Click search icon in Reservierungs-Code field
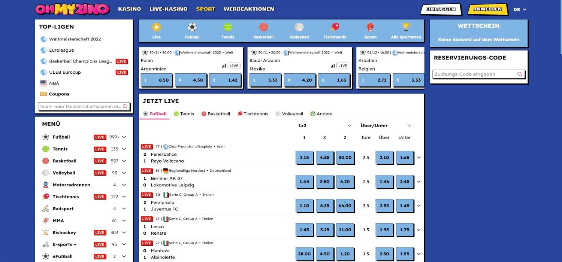 pos(520,74)
